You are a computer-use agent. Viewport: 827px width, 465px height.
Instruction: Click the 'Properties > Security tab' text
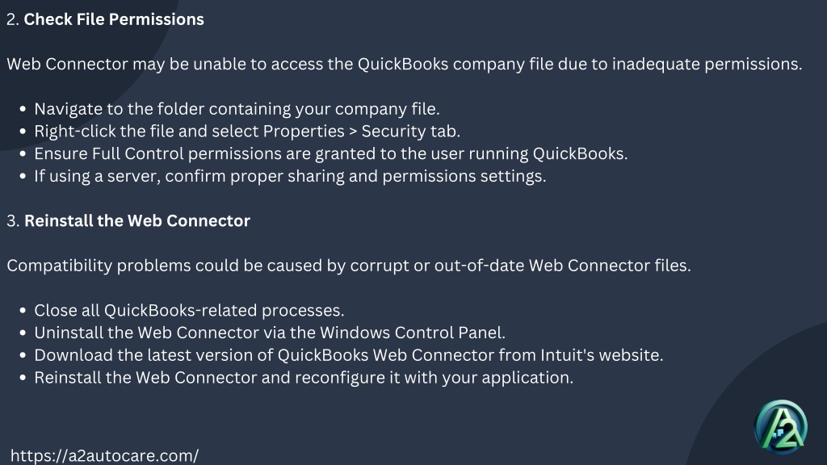pos(362,132)
